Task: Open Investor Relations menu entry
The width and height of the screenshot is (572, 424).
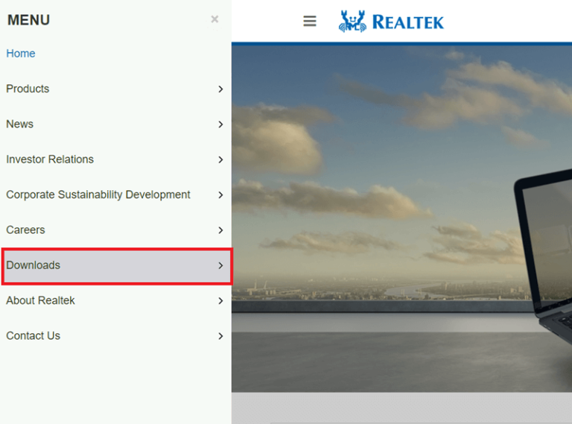Action: tap(50, 159)
